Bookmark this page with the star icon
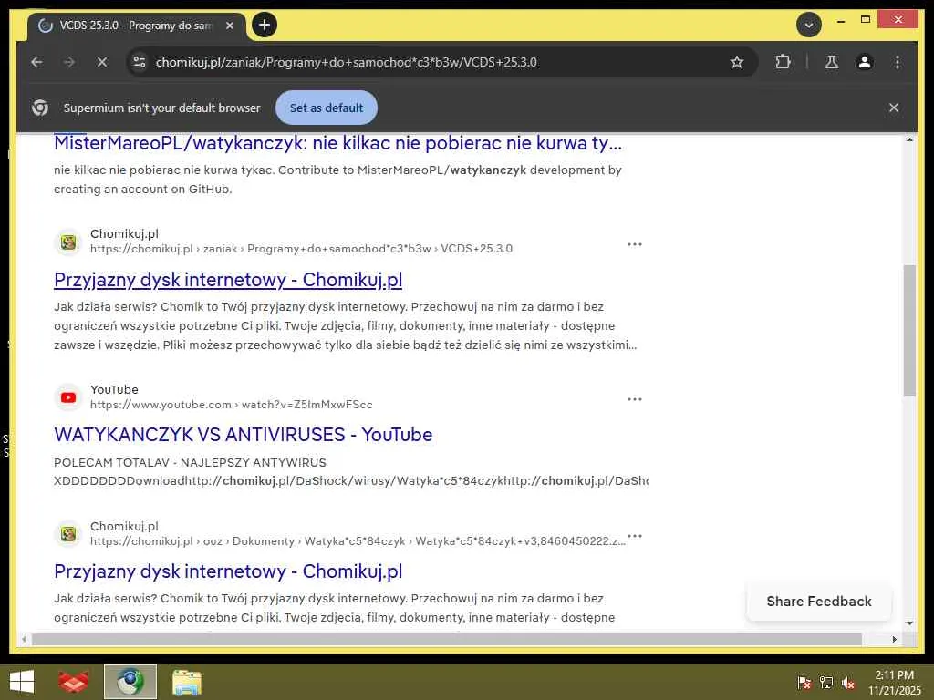 point(737,62)
